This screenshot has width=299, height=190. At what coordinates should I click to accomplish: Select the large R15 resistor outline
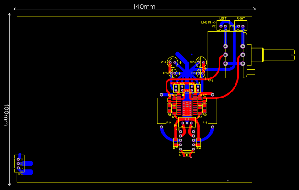pyautogui.click(x=213, y=110)
